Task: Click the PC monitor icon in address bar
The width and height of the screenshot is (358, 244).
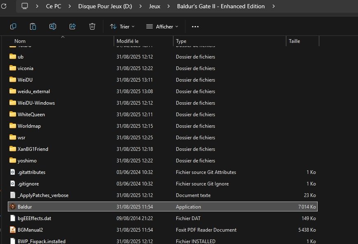Action: click(x=25, y=6)
